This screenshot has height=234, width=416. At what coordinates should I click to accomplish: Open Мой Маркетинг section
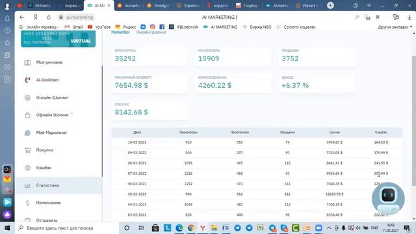coord(51,133)
